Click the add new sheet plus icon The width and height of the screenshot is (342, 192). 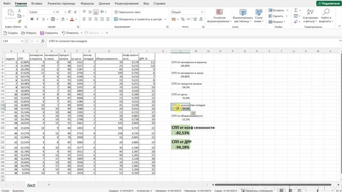49,185
